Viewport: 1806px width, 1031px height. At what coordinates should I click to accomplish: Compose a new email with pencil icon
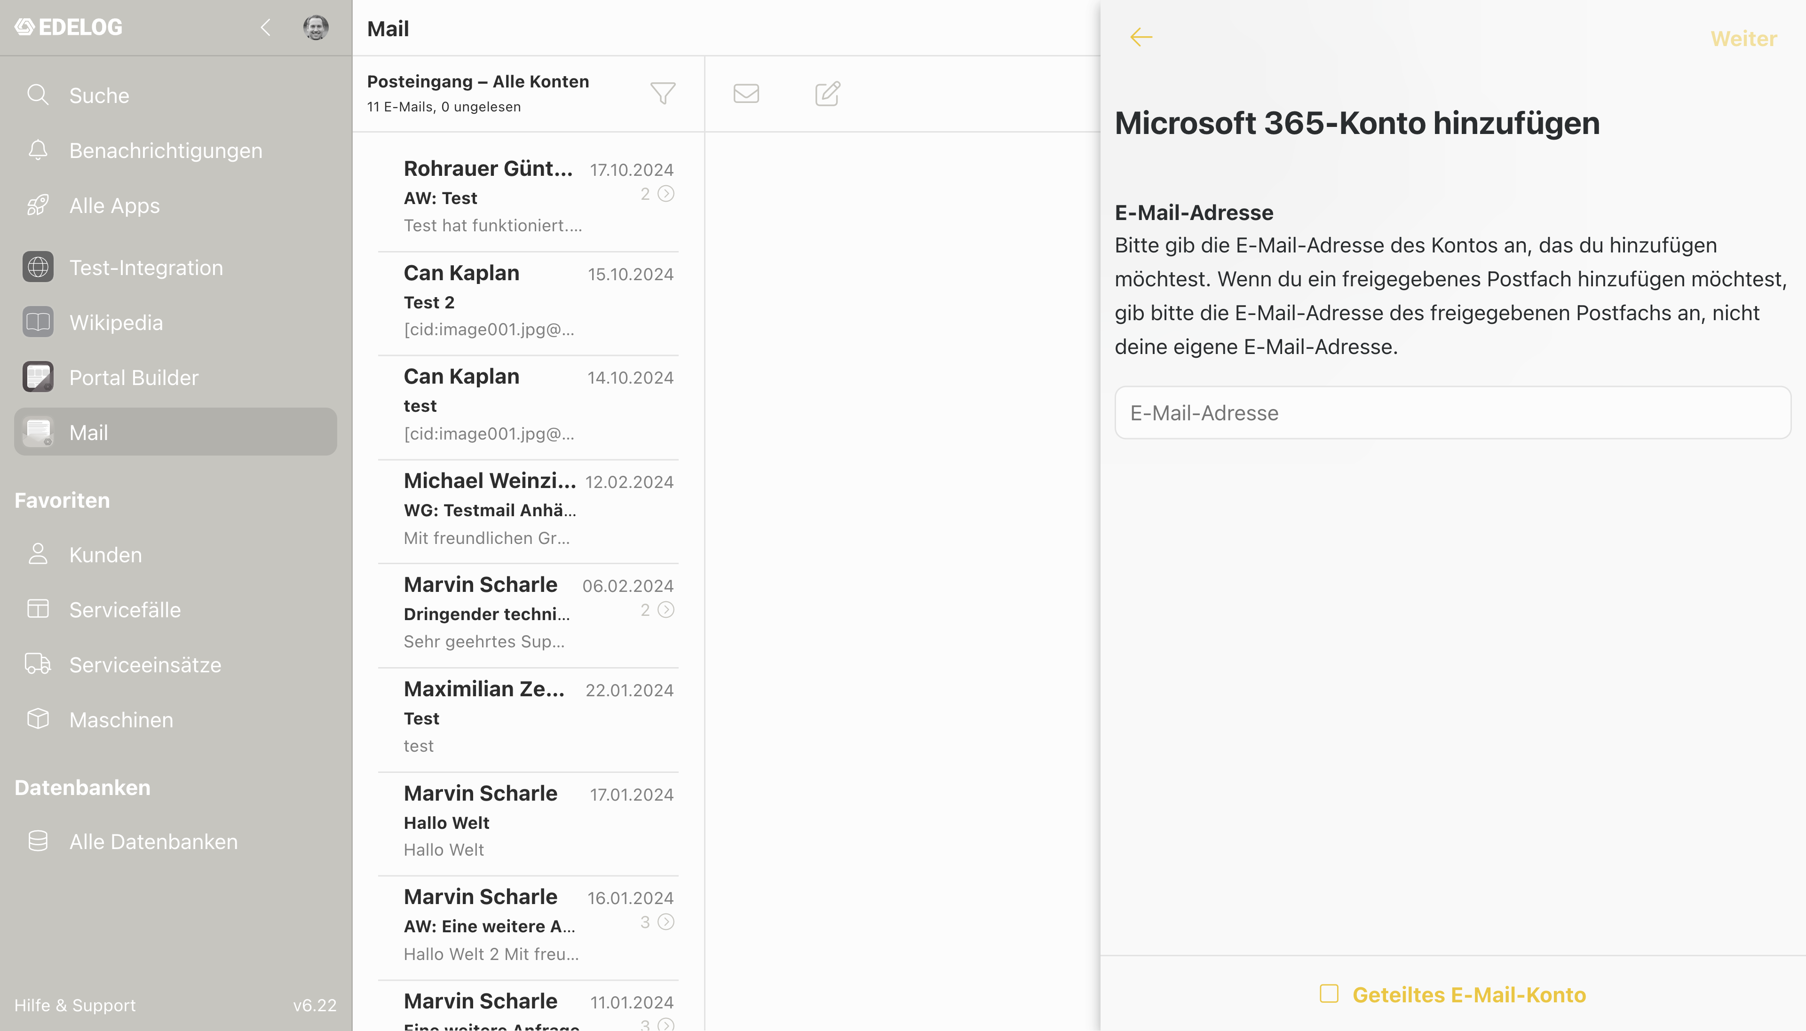827,94
